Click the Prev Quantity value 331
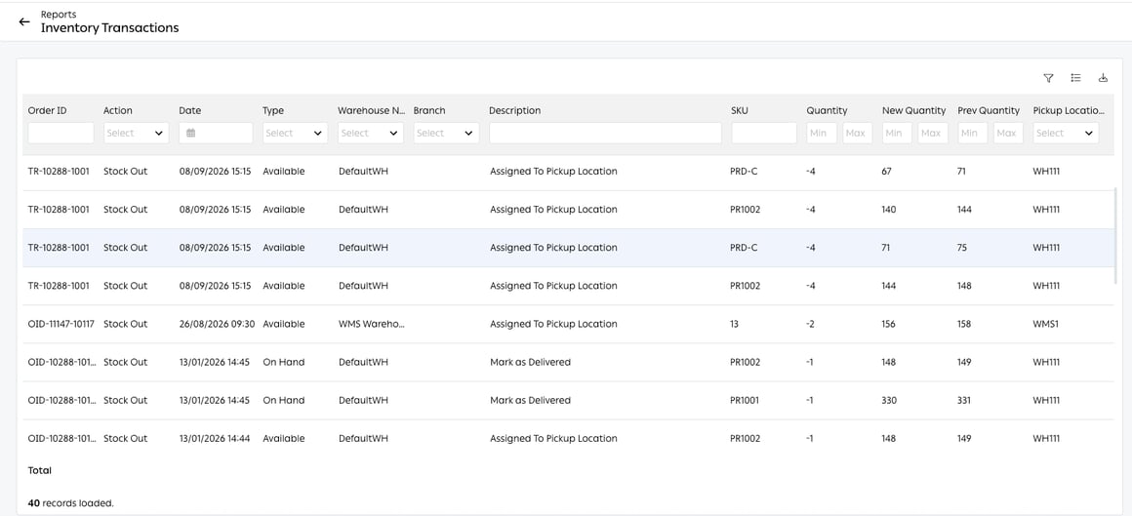Viewport: 1132px width, 516px height. tap(965, 401)
